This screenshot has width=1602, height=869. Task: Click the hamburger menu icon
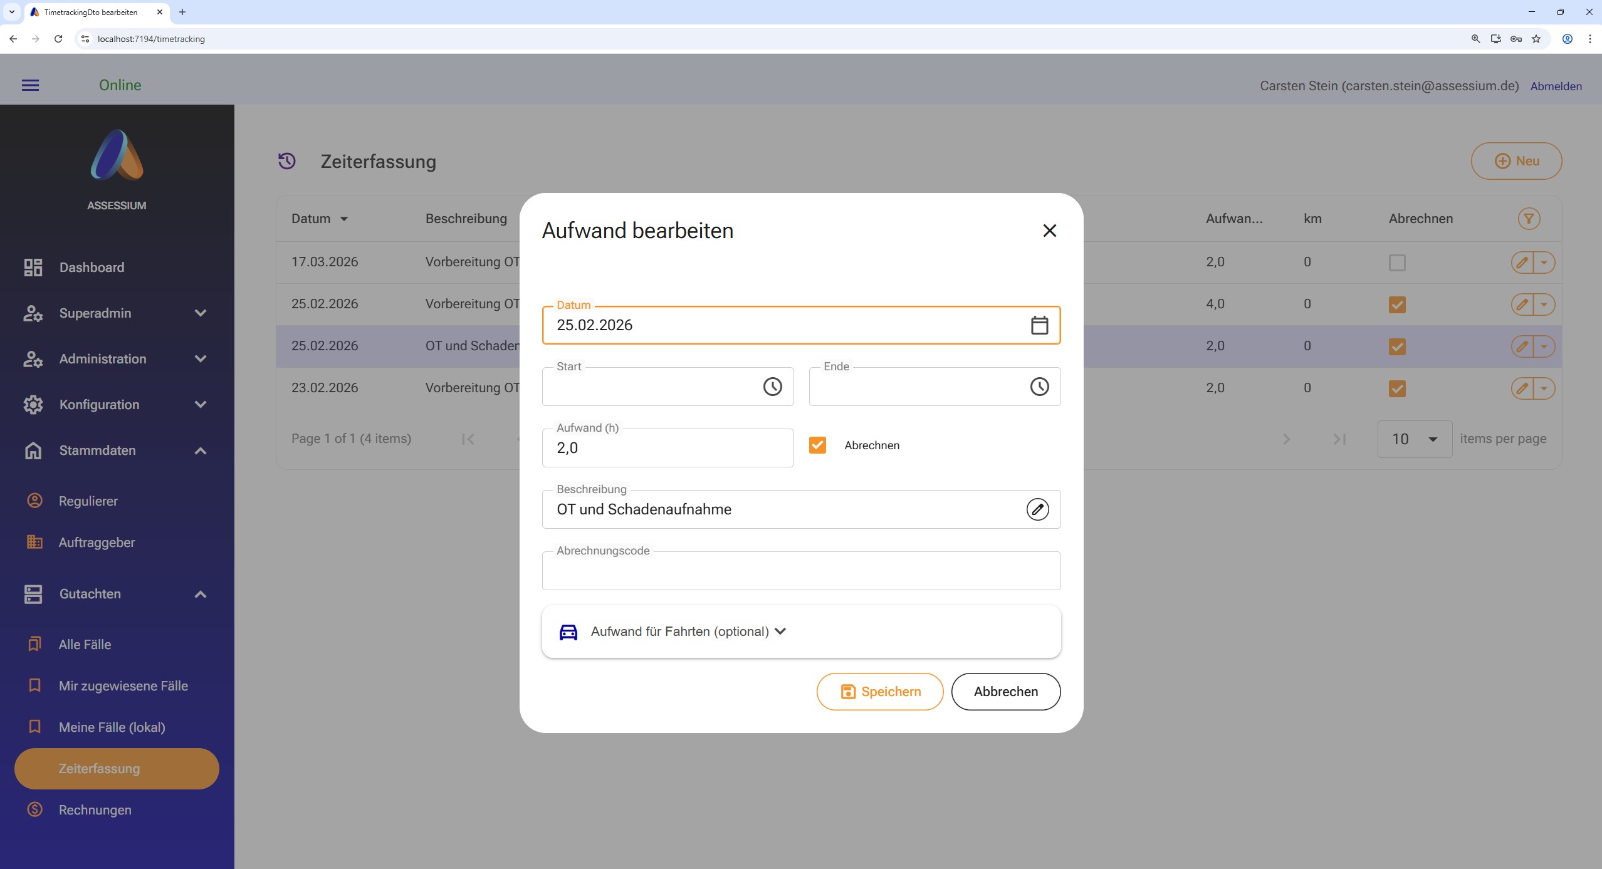(30, 85)
